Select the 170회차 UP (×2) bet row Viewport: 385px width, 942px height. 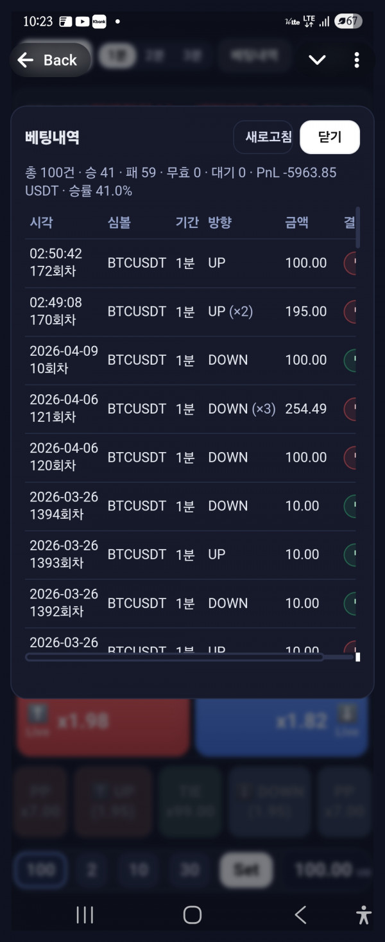coord(186,311)
